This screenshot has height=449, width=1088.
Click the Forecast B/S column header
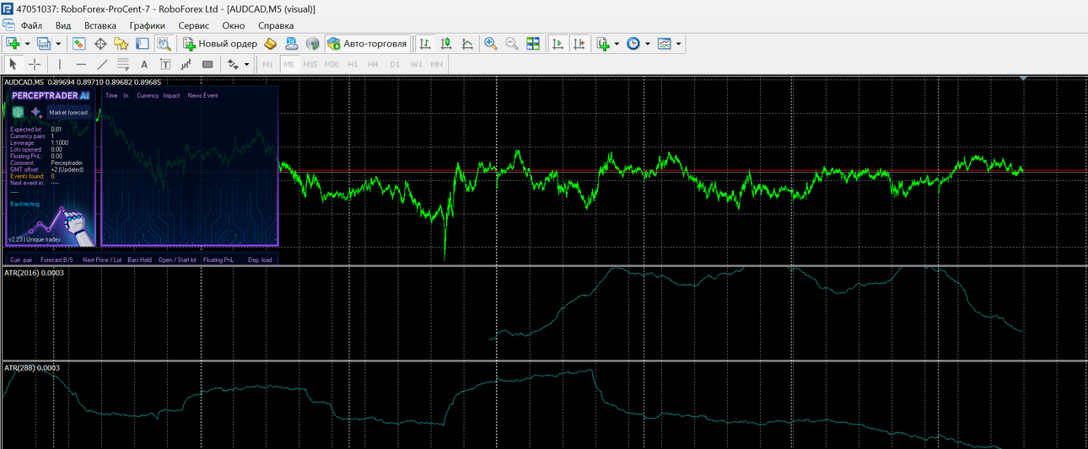(x=57, y=260)
